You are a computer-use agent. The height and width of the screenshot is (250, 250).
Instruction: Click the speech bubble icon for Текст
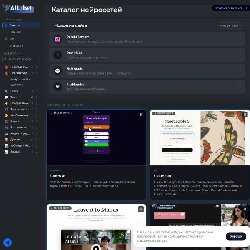click(x=6, y=97)
